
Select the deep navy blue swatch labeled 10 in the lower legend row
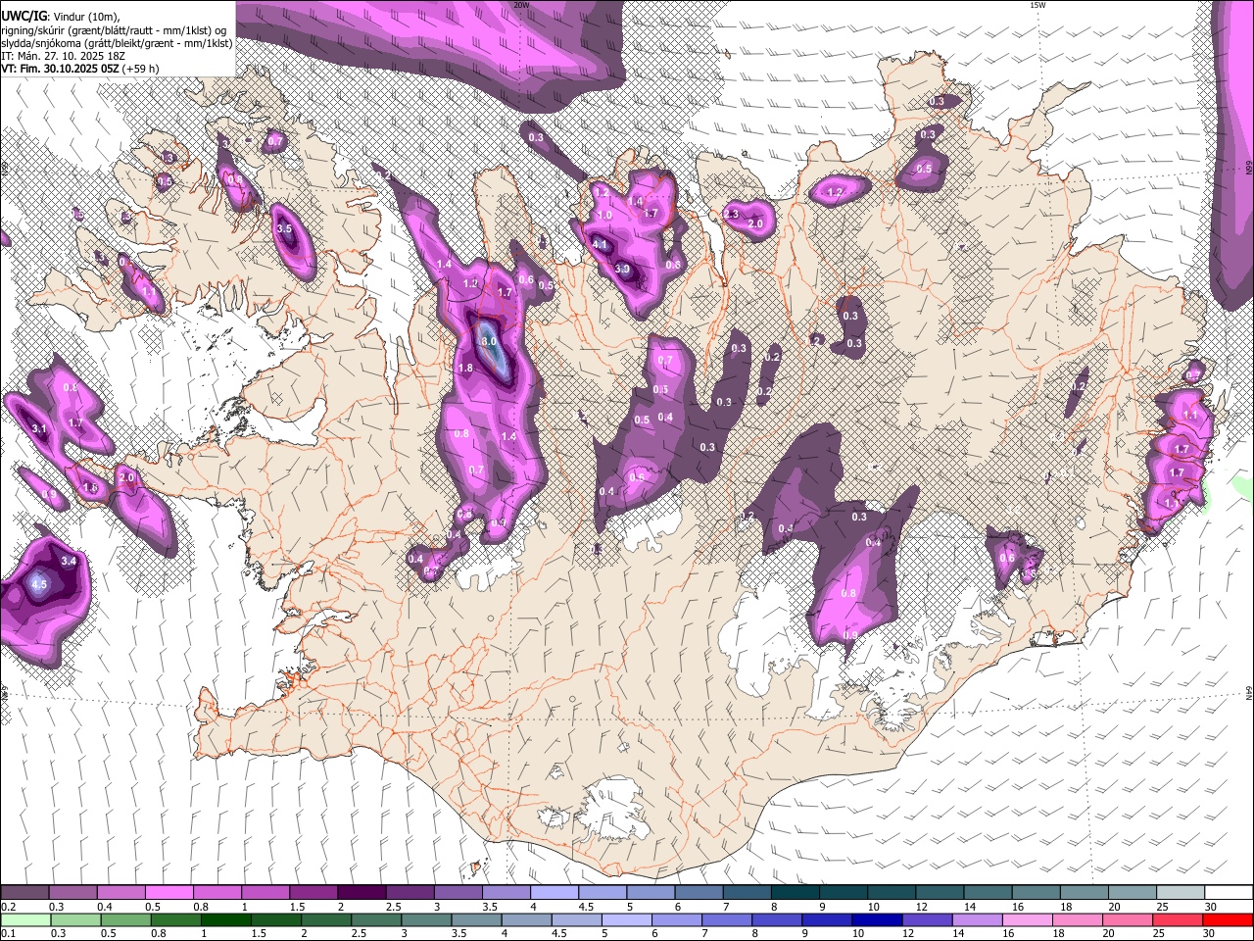point(878,919)
